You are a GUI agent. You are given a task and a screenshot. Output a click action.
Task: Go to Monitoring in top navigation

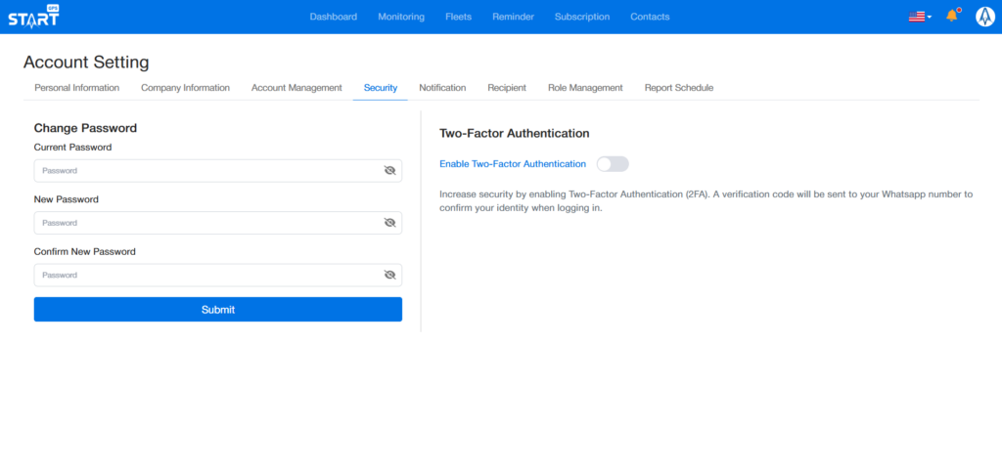401,17
